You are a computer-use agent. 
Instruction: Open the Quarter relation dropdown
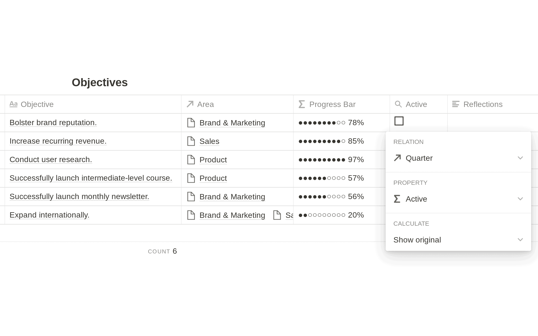coord(520,158)
